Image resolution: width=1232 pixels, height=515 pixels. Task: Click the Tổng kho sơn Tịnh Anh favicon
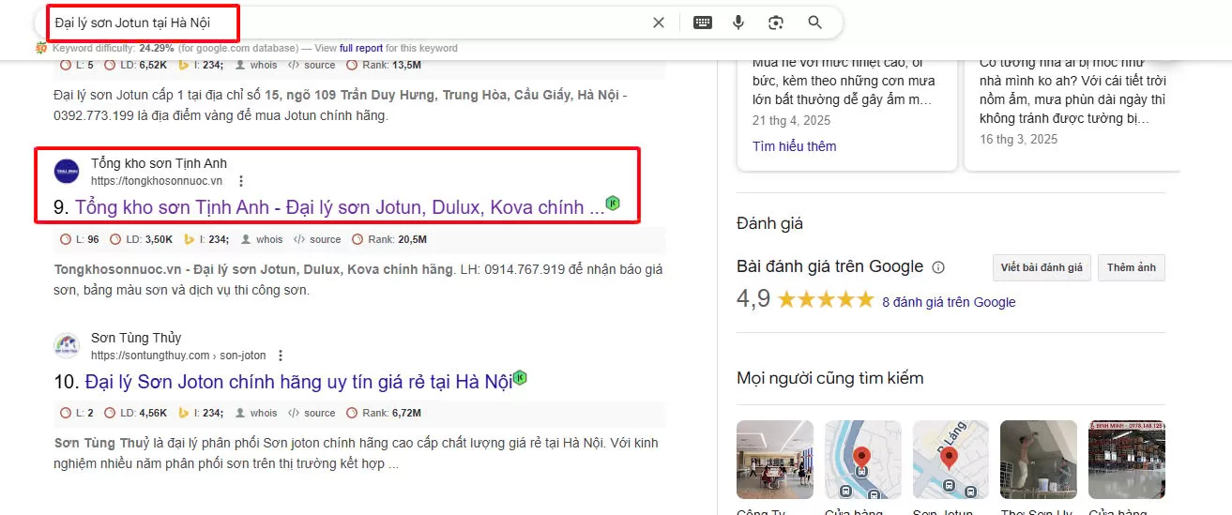coord(67,172)
